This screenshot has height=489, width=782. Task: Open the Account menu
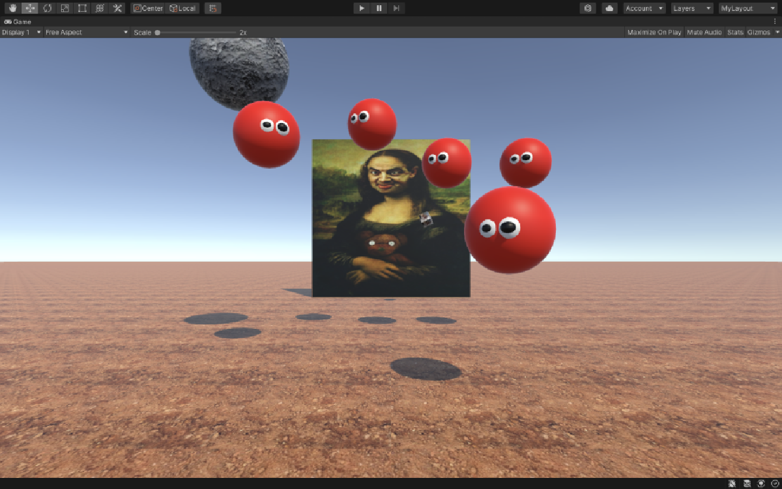644,8
